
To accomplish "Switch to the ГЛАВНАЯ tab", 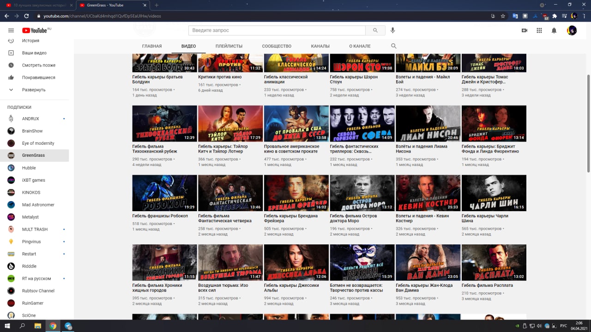I will click(x=152, y=46).
